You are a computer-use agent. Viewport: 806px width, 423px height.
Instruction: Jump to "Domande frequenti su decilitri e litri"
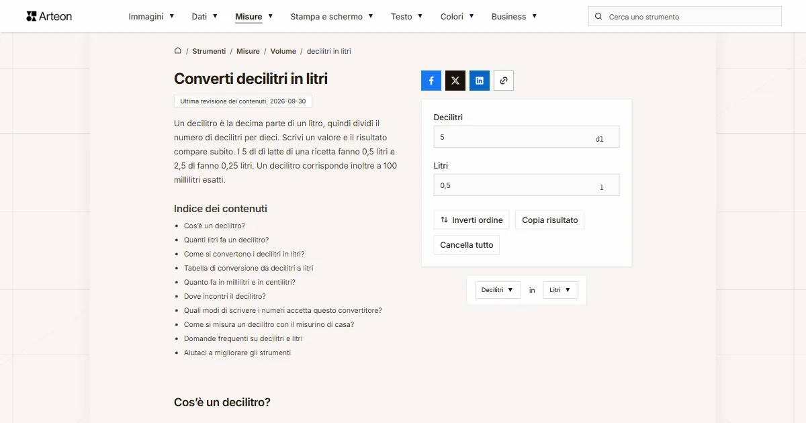click(x=243, y=338)
